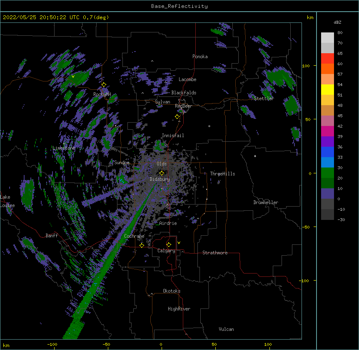Click the 0 tick label on bottom axis
The image size is (359, 350).
click(x=161, y=344)
